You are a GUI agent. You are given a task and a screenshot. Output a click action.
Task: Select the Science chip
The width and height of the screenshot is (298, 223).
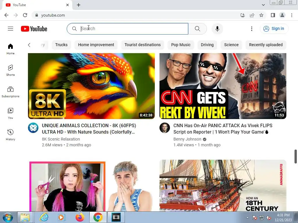(231, 45)
